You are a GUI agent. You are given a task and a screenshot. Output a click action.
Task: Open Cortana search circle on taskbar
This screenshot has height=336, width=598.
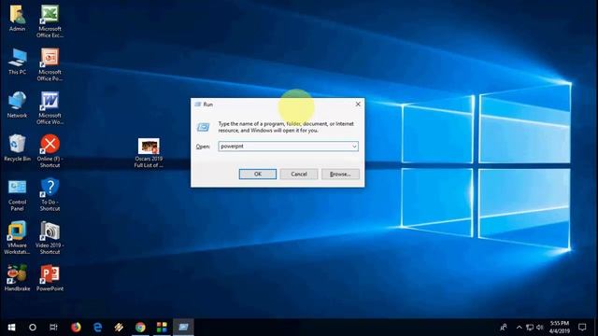point(33,328)
